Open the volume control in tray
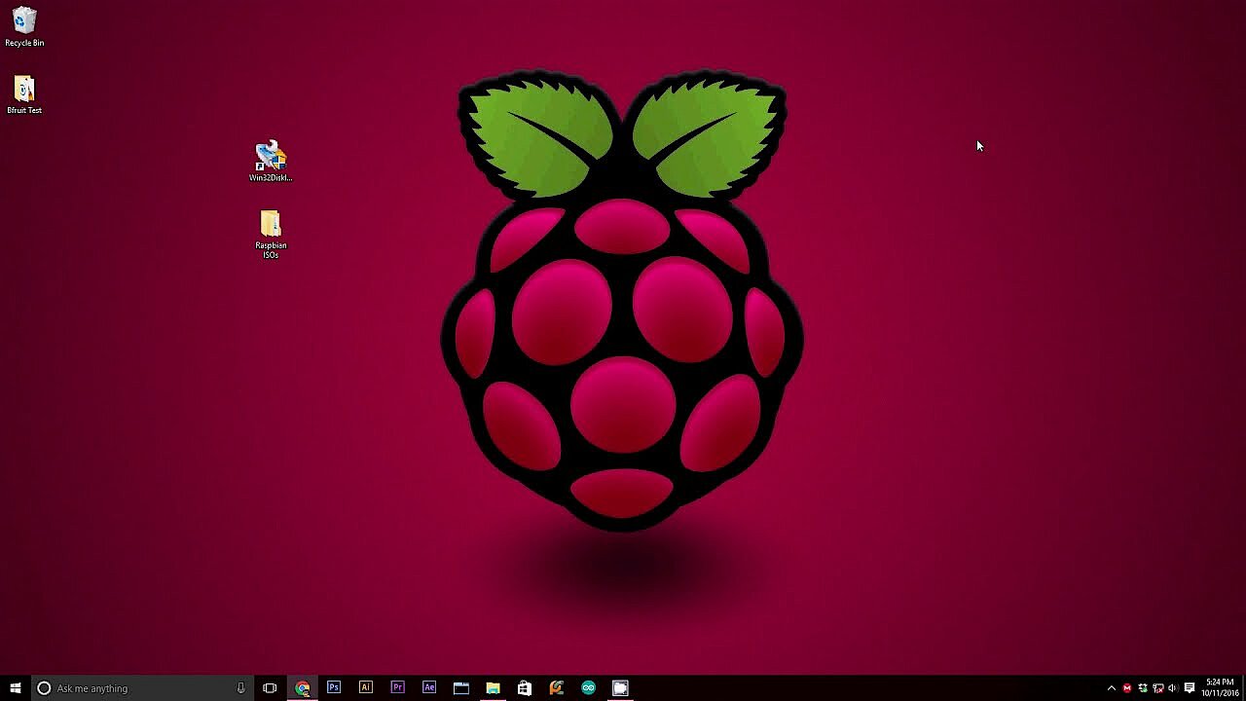This screenshot has height=701, width=1246. [x=1172, y=688]
